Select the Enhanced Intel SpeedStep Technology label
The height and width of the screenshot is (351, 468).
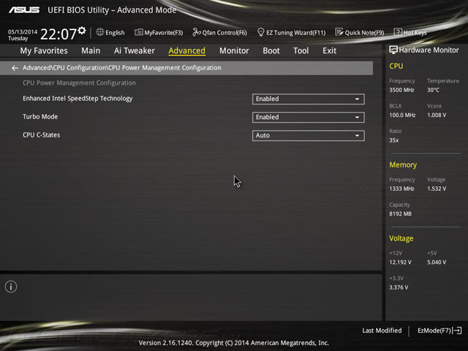(78, 99)
